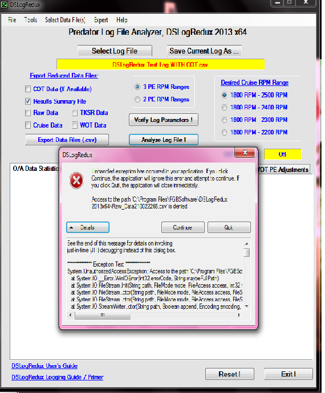Choose 1800 RPM - 2300 RPM cruise range
Viewport: 325px width, 393px height.
(x=224, y=120)
